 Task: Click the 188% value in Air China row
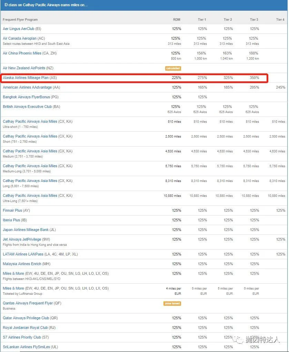(x=253, y=53)
